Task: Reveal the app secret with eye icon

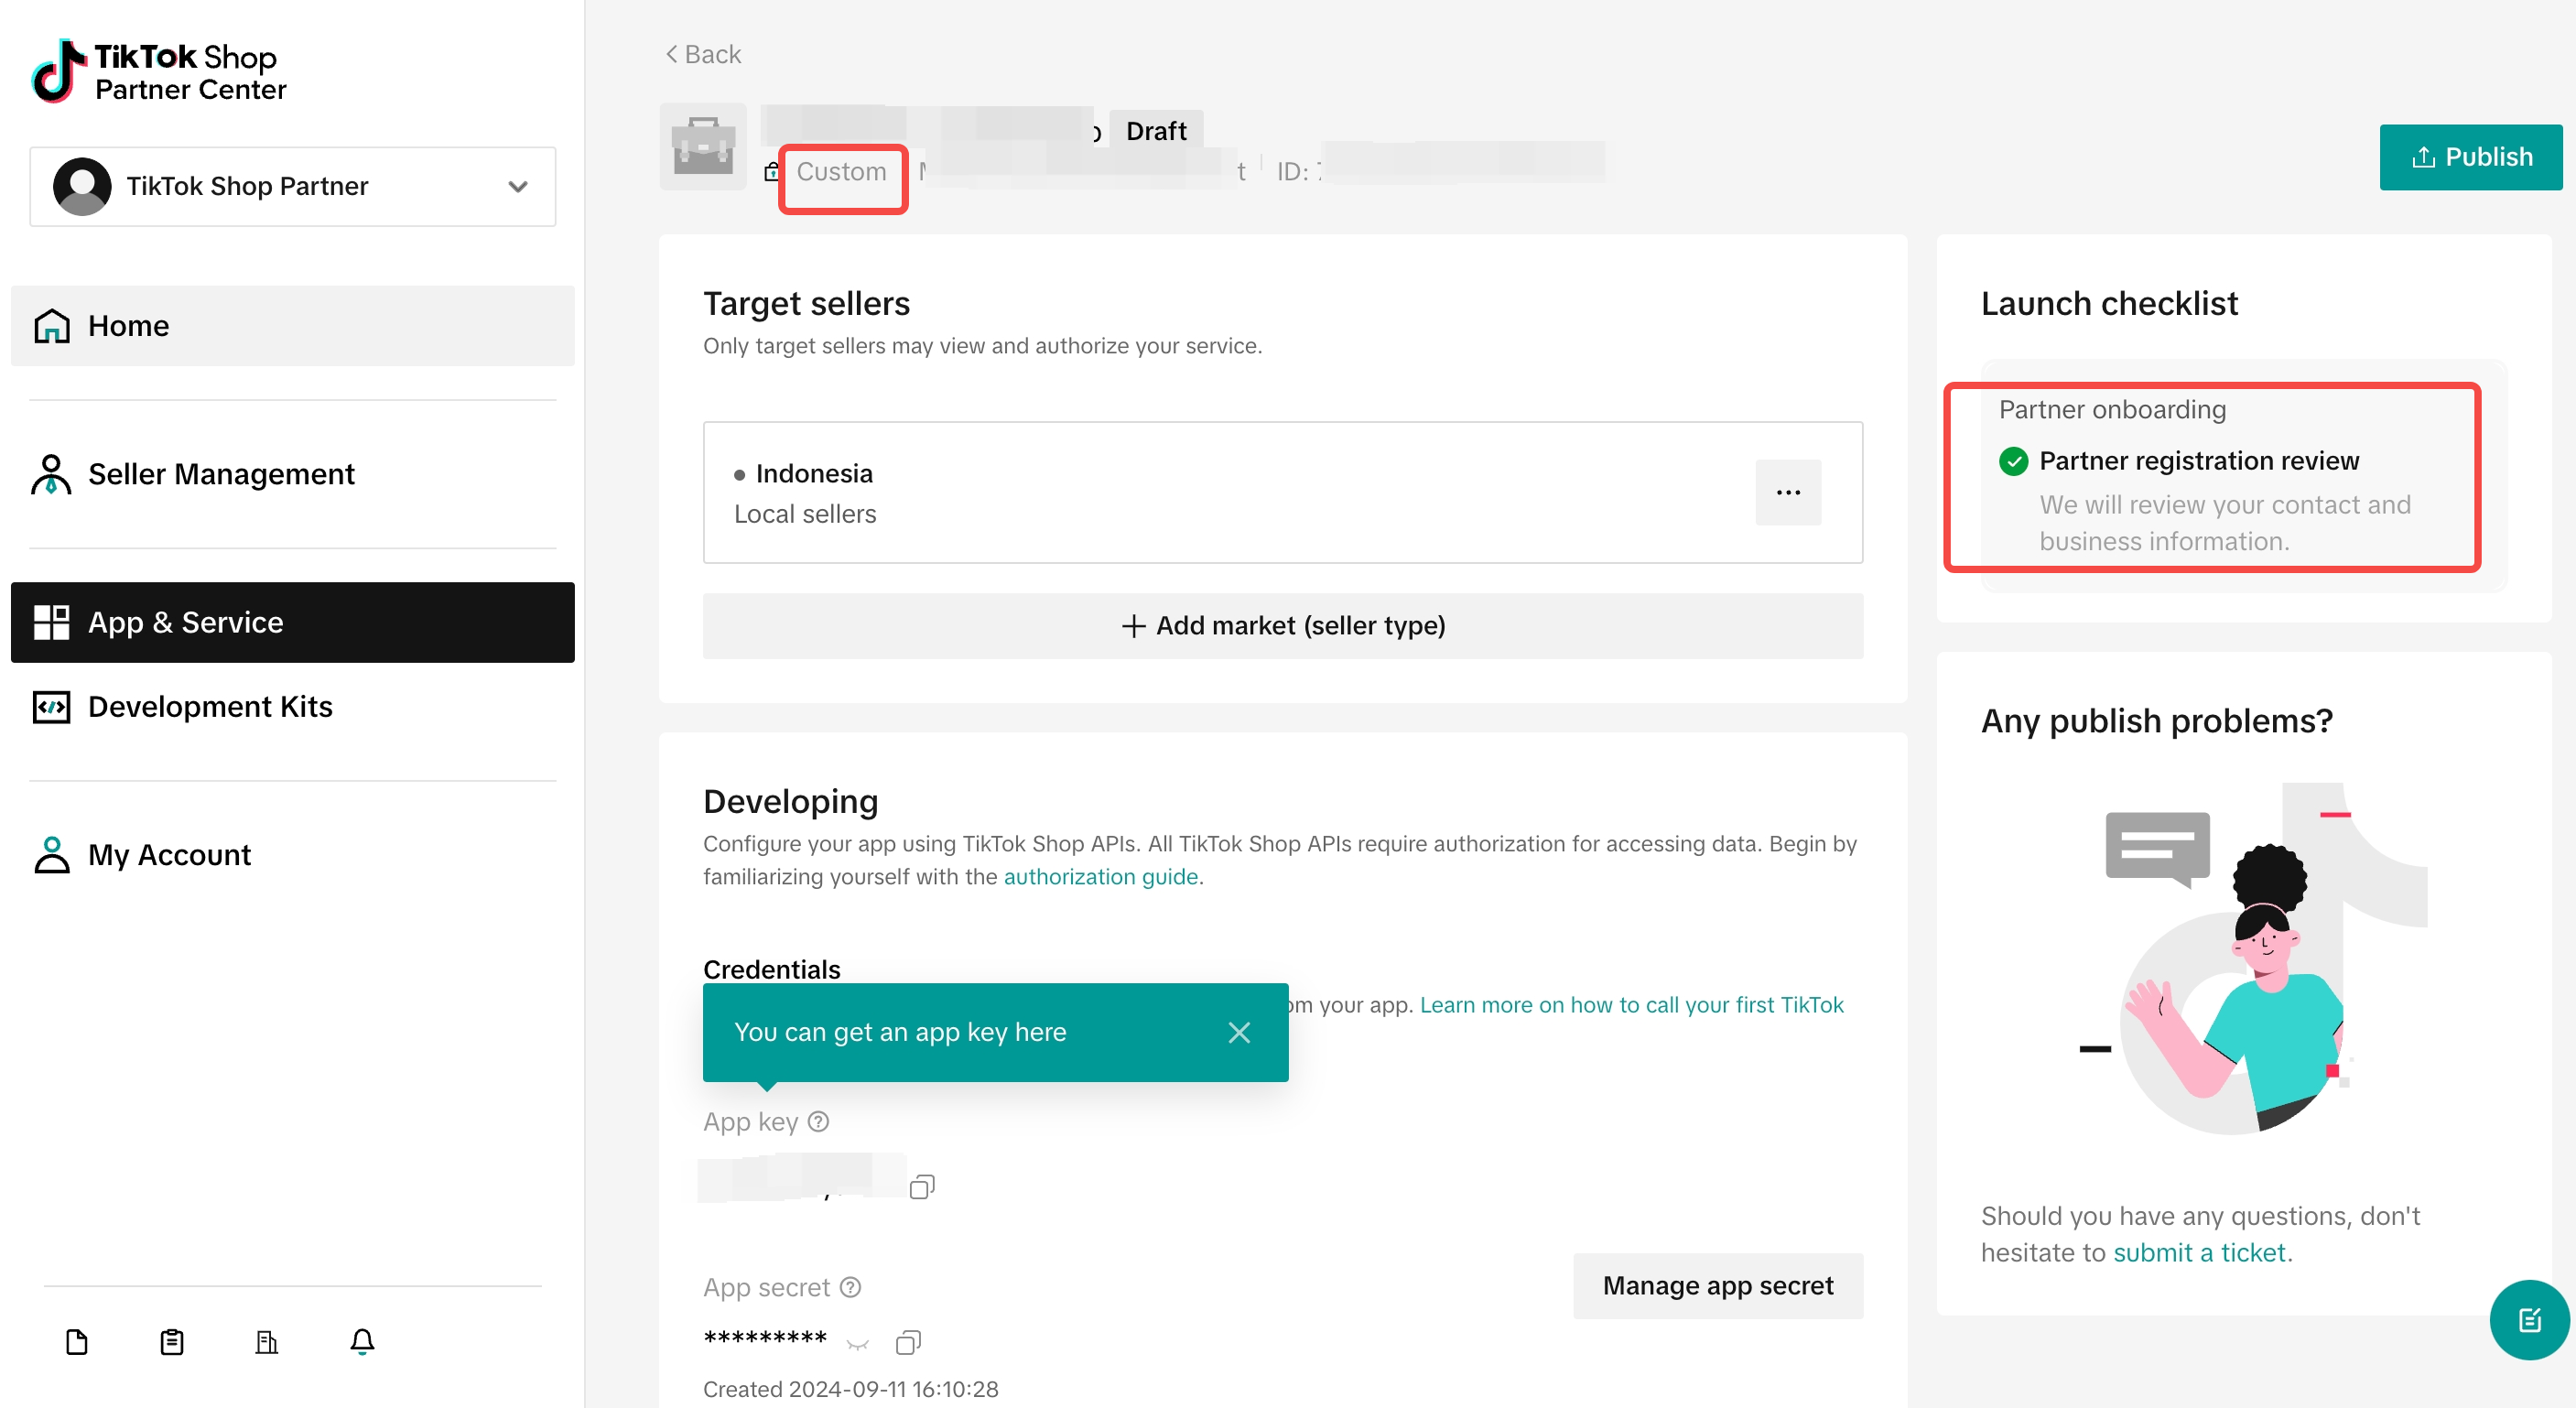Action: tap(858, 1343)
